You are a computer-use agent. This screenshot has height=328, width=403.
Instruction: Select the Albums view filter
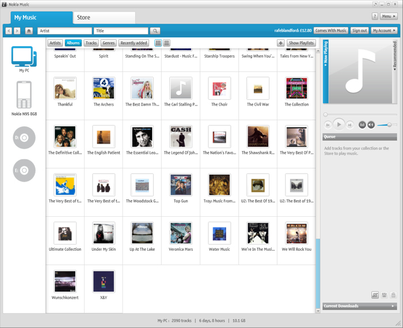(73, 43)
